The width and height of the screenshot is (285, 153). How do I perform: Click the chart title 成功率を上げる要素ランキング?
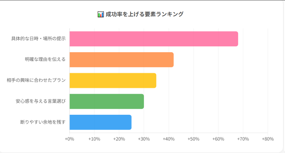(x=144, y=14)
